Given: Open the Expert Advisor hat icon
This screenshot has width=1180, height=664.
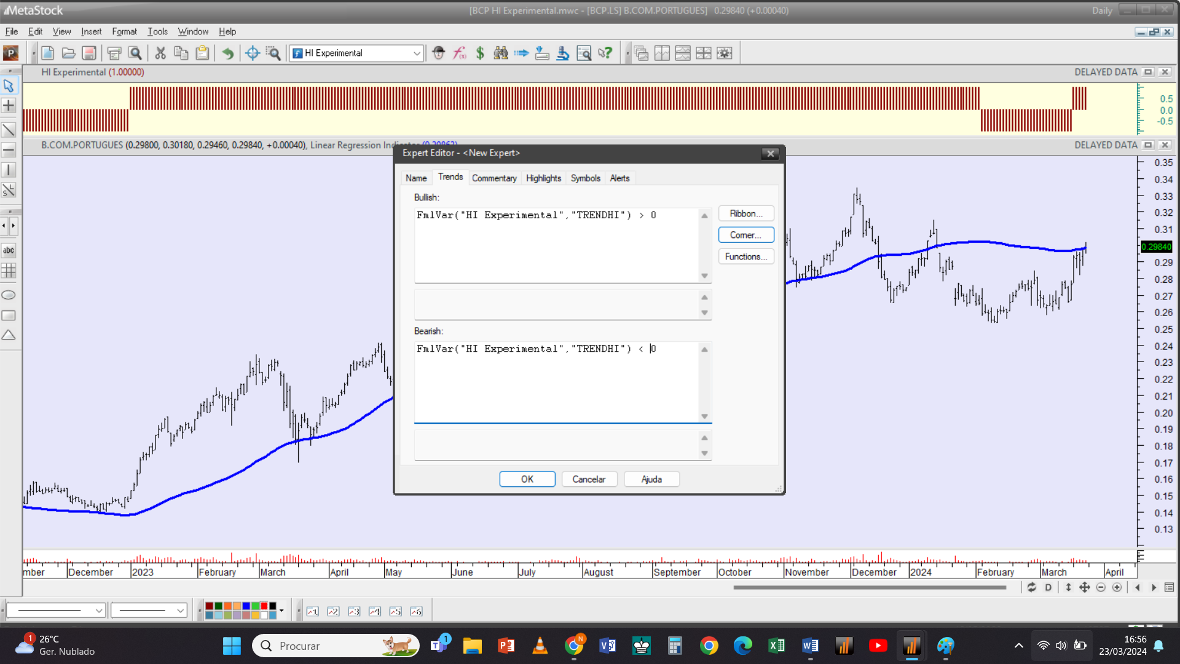Looking at the screenshot, I should point(438,53).
